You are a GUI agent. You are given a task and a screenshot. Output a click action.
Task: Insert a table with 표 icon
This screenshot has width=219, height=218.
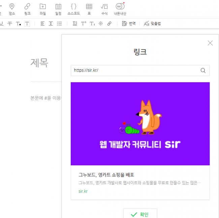point(89,9)
